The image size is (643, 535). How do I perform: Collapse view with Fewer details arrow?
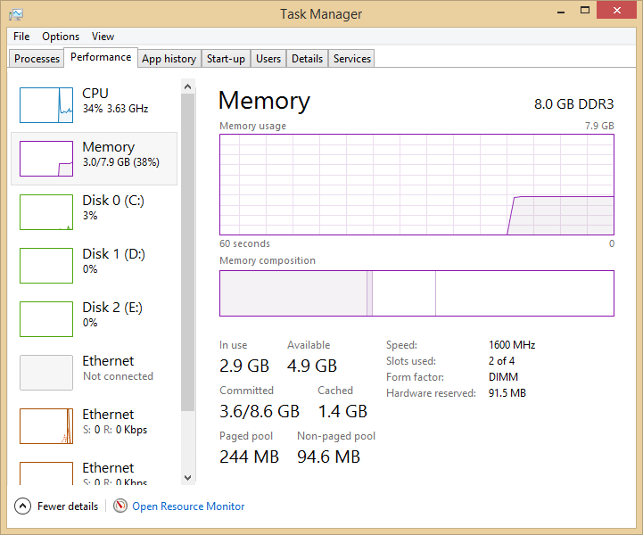[x=22, y=506]
